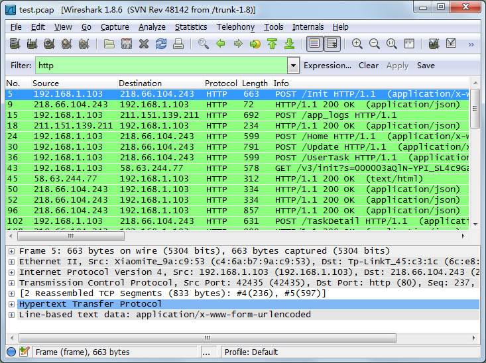This screenshot has width=486, height=363.
Task: Edit capture filter icon
Action: 434,44
